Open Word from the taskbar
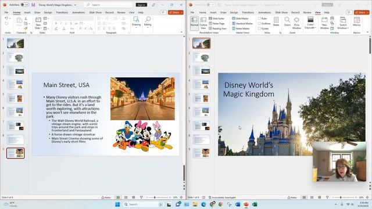Image resolution: width=372 pixels, height=209 pixels. [x=238, y=204]
